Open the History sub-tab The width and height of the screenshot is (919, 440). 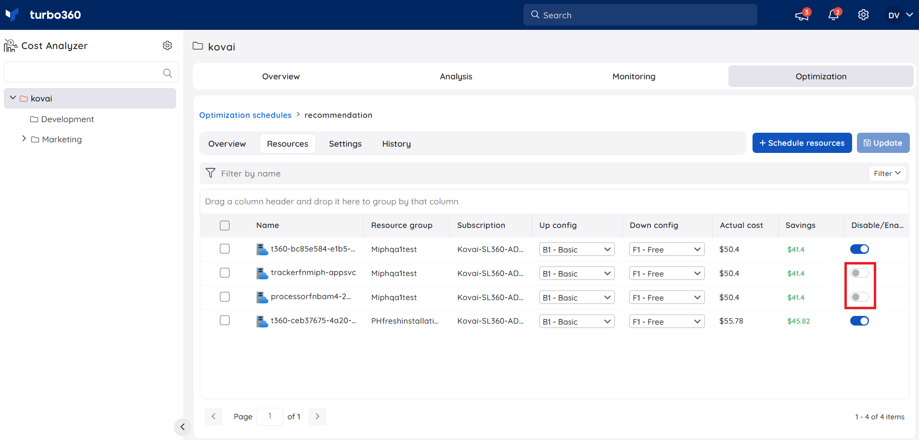(x=396, y=144)
